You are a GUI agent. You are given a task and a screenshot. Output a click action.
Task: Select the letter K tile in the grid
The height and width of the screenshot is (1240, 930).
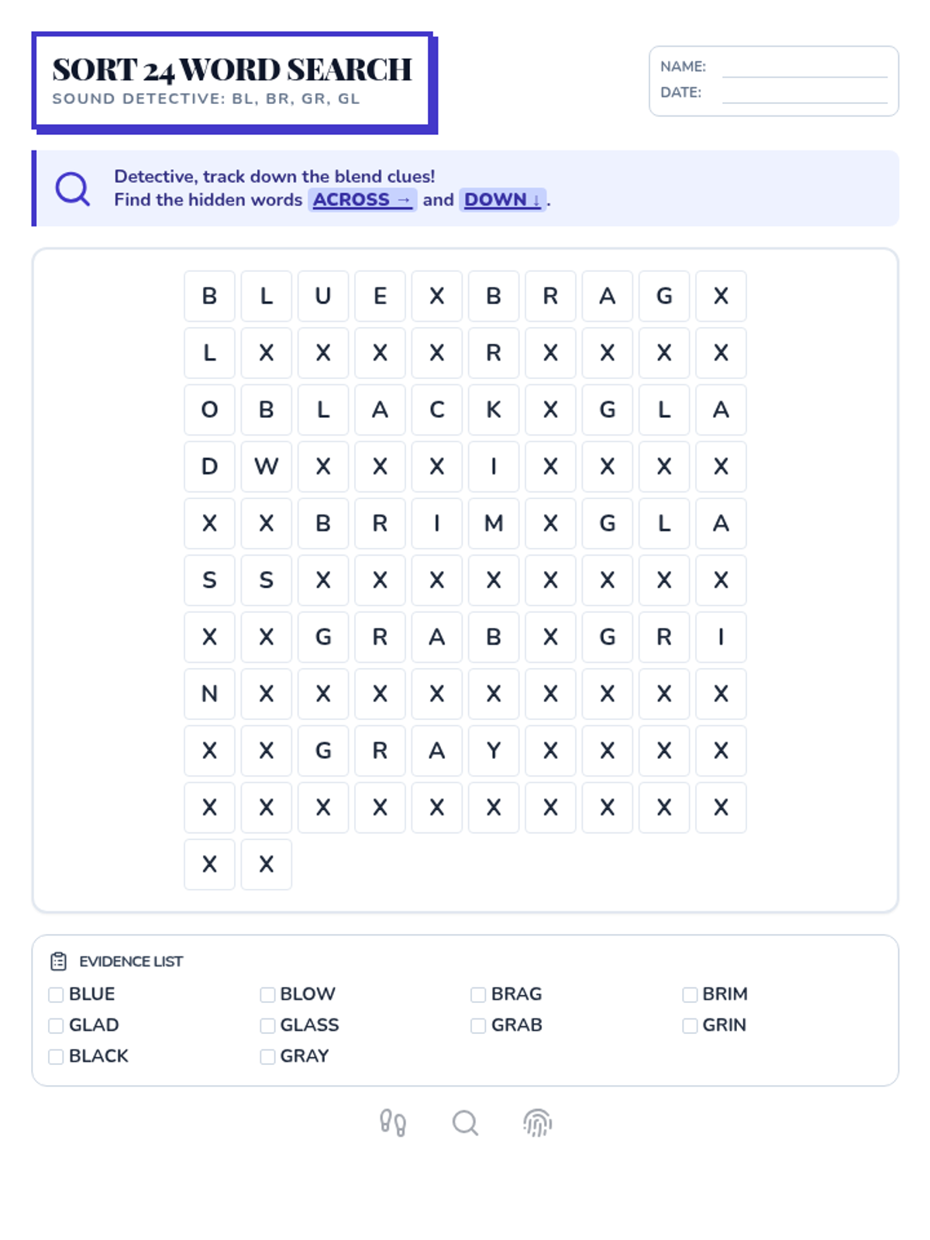pyautogui.click(x=494, y=410)
